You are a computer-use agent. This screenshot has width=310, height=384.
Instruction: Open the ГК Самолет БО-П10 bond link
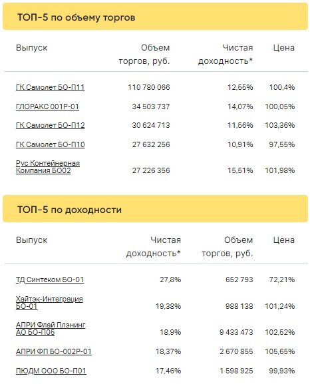click(x=50, y=144)
